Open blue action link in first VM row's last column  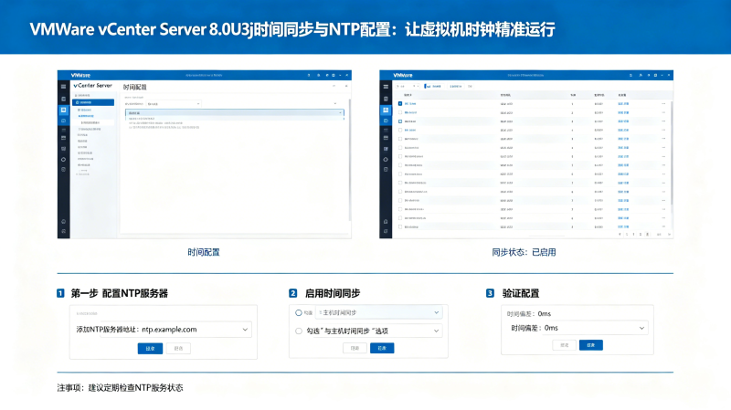pyautogui.click(x=623, y=104)
